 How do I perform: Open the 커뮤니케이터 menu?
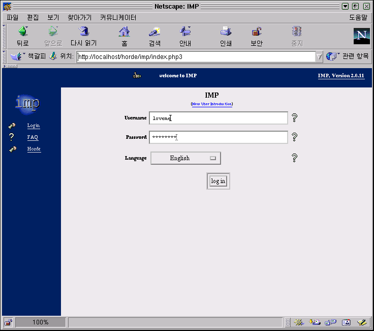(x=118, y=17)
